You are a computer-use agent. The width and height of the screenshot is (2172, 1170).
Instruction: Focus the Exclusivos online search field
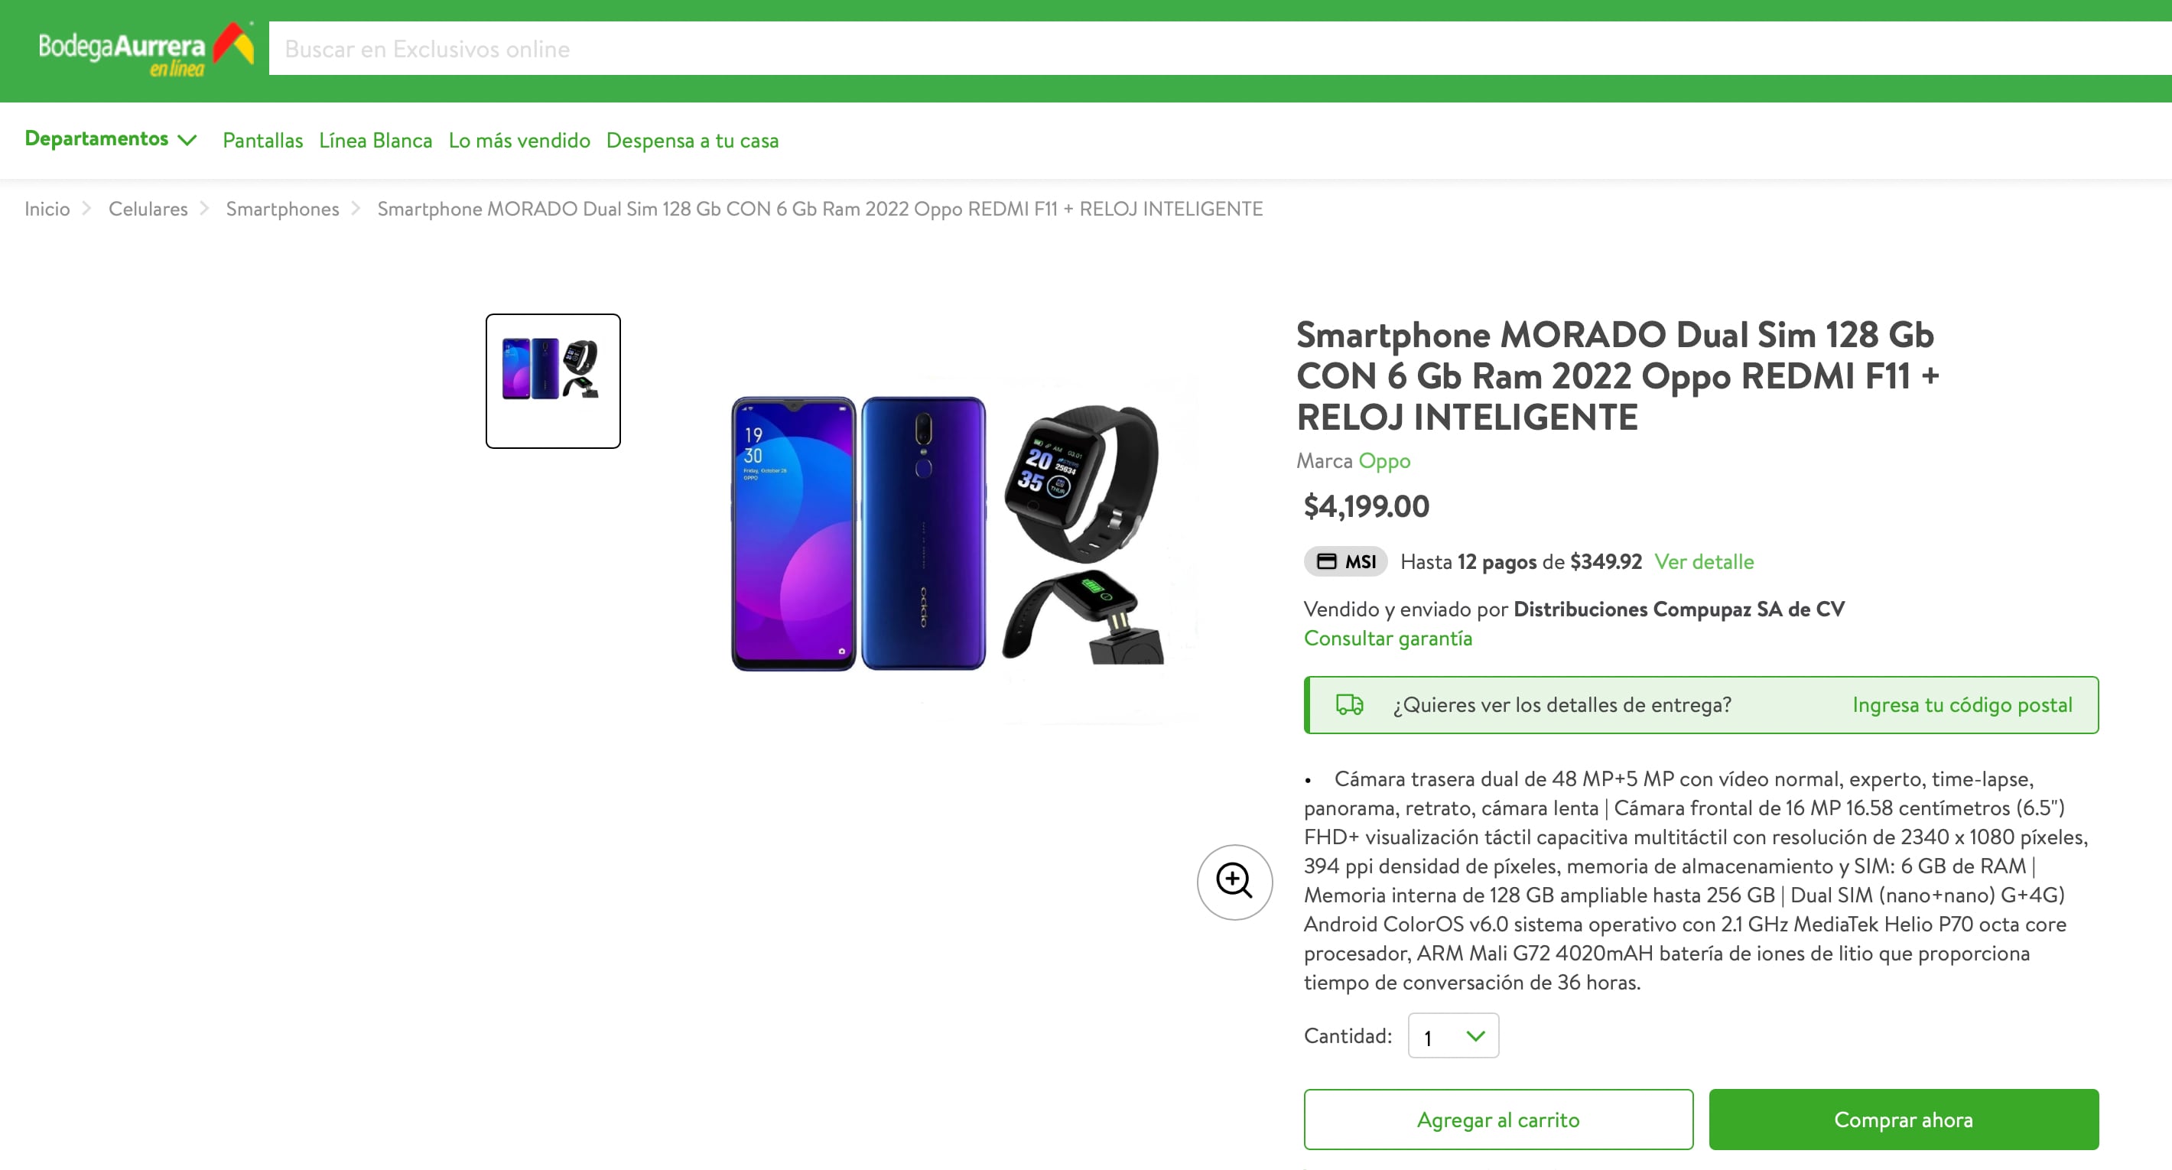coord(1180,49)
